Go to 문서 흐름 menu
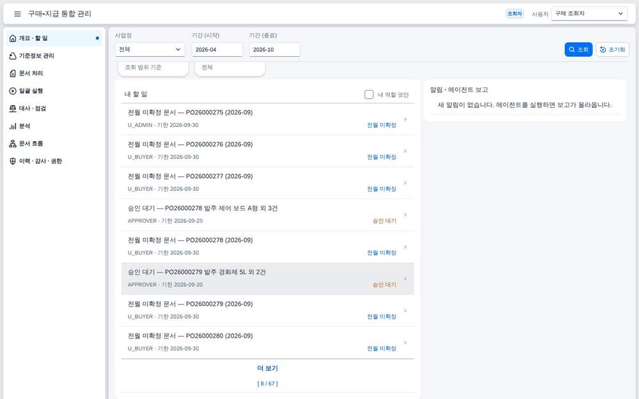The width and height of the screenshot is (639, 399). pyautogui.click(x=54, y=143)
